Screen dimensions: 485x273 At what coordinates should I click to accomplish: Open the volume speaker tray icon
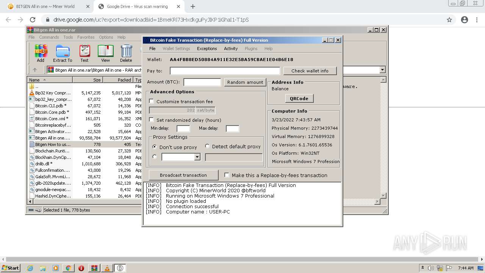(x=430, y=268)
